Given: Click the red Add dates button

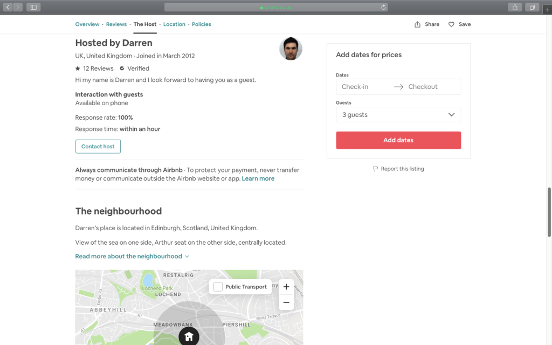Looking at the screenshot, I should [398, 140].
